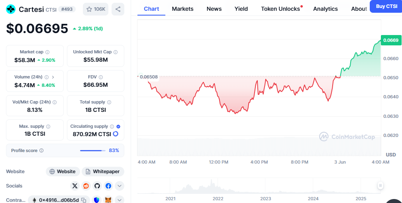Screen dimensions: 402x203
Task: Click the chart range slider pause handle
Action: (x=380, y=185)
